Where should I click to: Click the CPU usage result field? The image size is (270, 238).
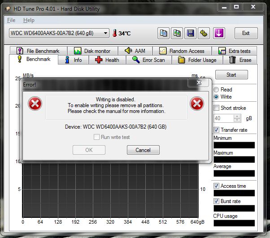234,223
